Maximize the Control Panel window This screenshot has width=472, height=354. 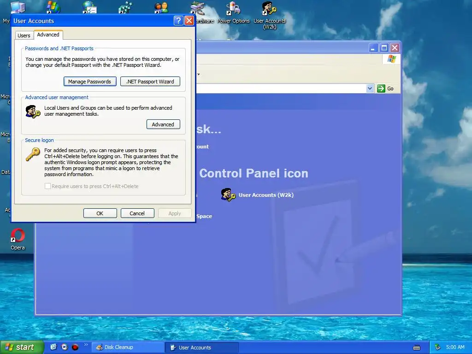[x=384, y=48]
